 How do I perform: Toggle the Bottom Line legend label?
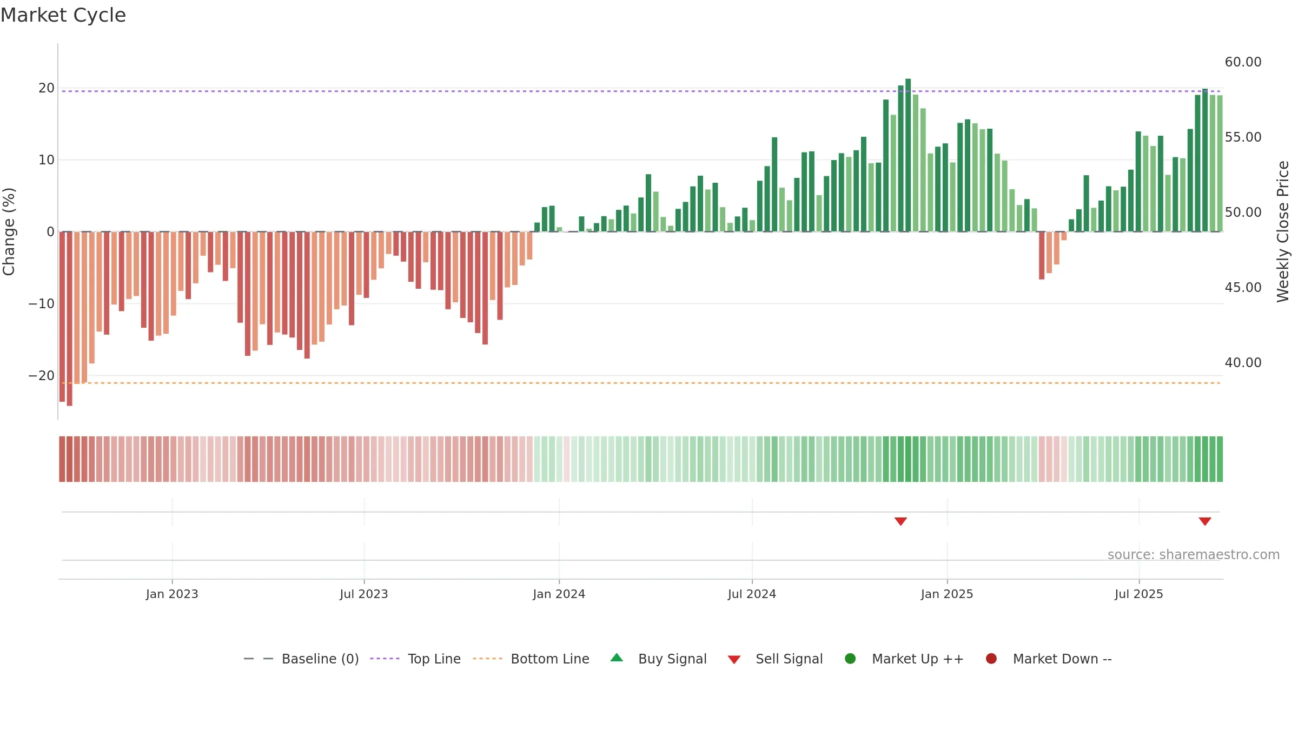tap(550, 659)
